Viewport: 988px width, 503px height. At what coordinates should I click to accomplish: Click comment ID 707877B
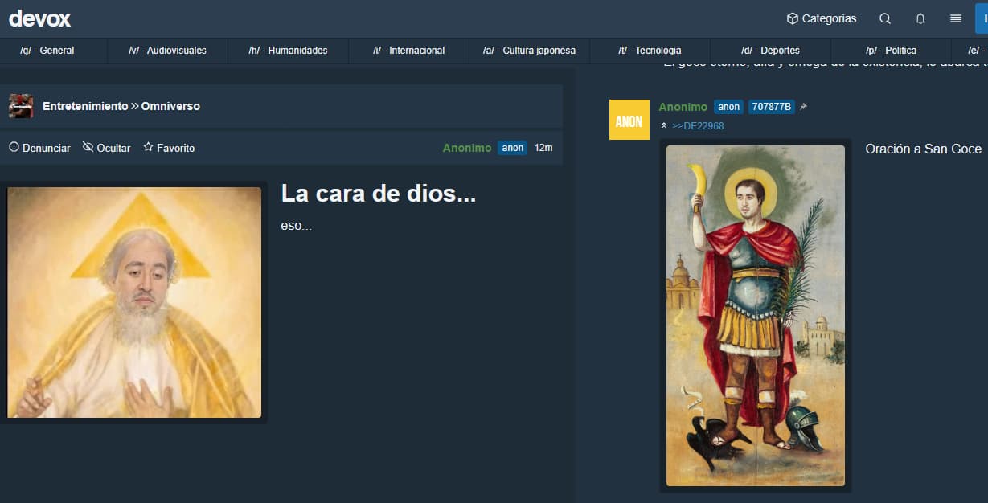[x=771, y=107]
